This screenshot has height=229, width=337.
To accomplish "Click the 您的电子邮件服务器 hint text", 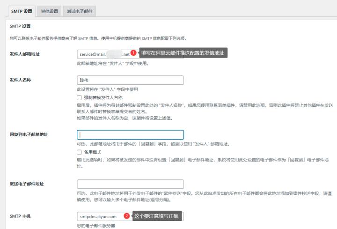I will coord(96,226).
